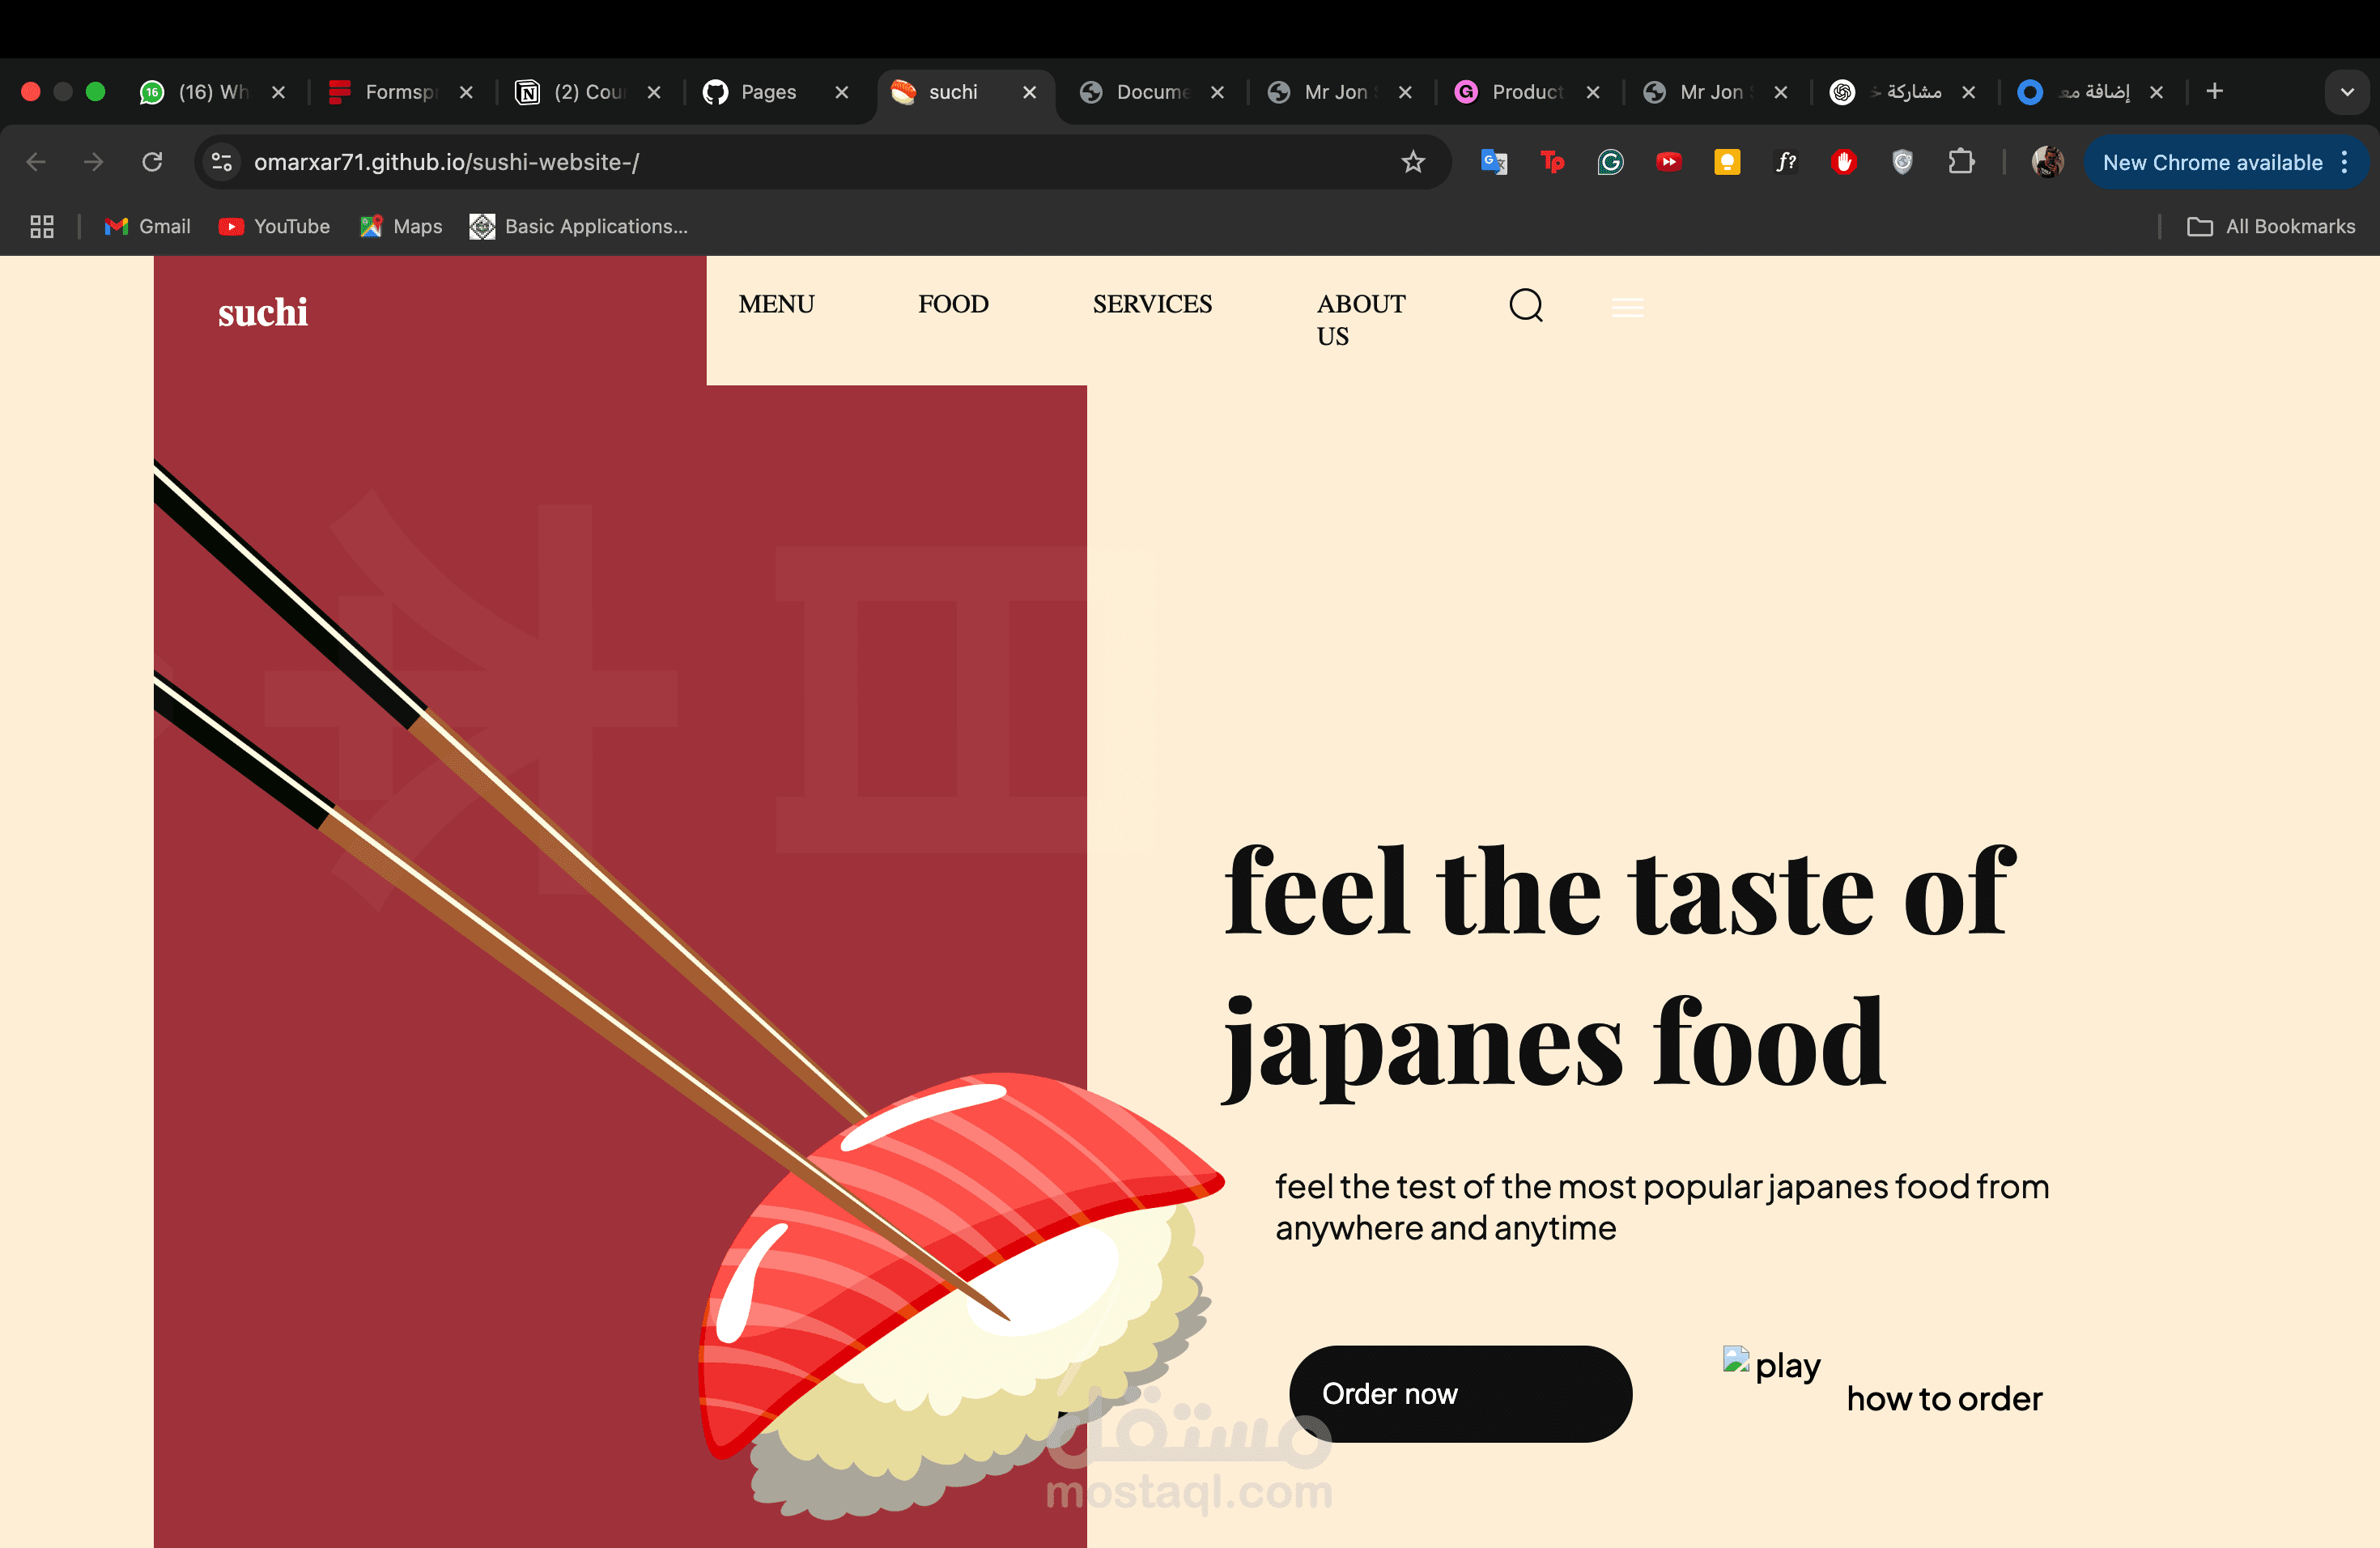Click inside the address bar
Image resolution: width=2380 pixels, height=1548 pixels.
700,162
